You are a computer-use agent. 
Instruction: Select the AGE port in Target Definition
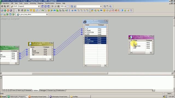[141, 48]
